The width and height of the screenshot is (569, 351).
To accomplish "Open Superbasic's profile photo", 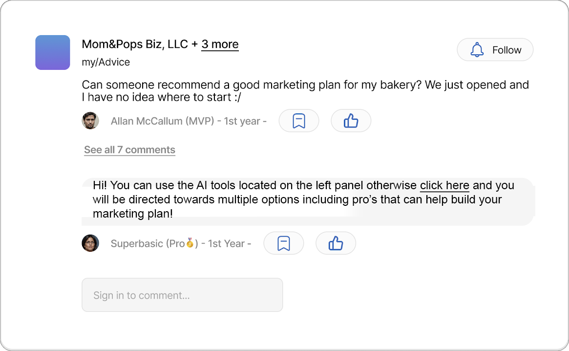I will pyautogui.click(x=90, y=243).
